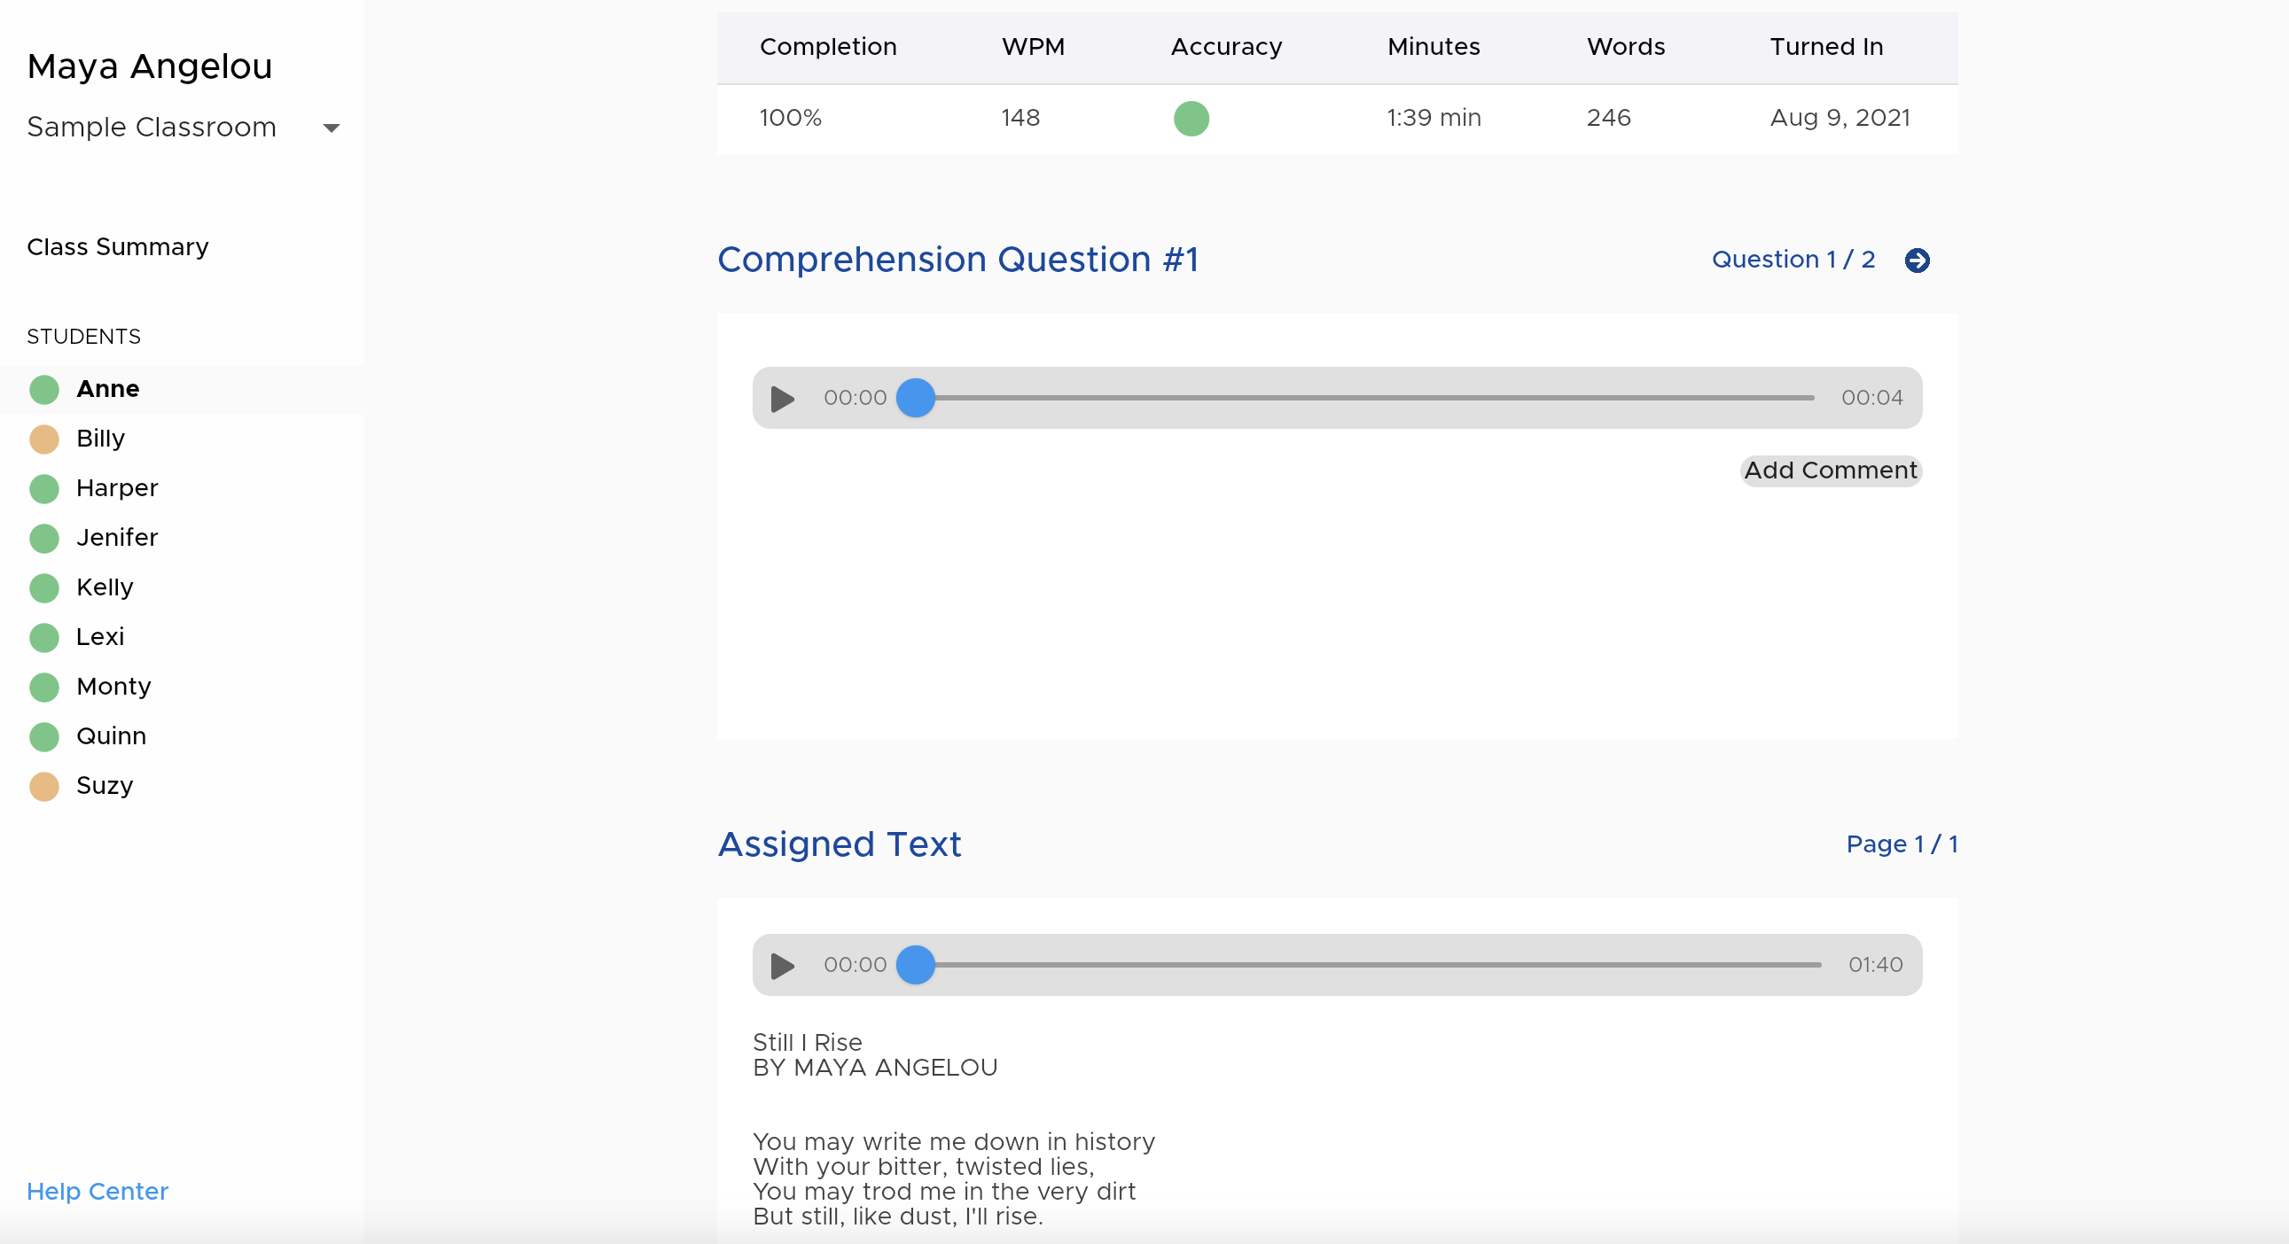The height and width of the screenshot is (1244, 2289).
Task: Click the Turned In column header
Action: coord(1826,47)
